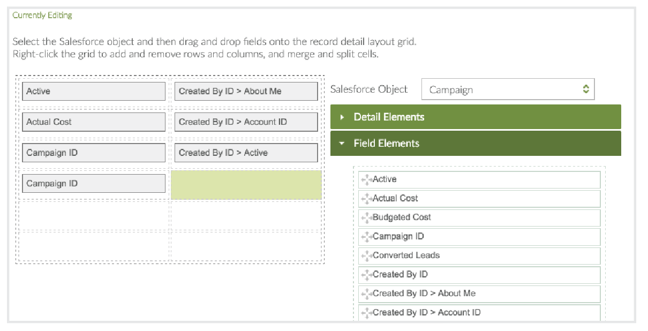Click the Currently Editing label
This screenshot has height=331, width=648.
pyautogui.click(x=42, y=16)
